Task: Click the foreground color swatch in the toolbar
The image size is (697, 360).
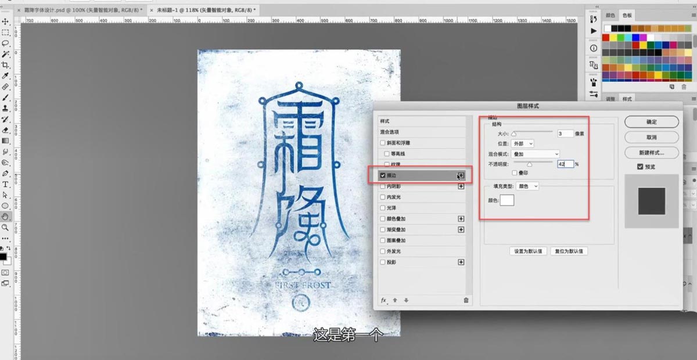Action: coord(3,255)
